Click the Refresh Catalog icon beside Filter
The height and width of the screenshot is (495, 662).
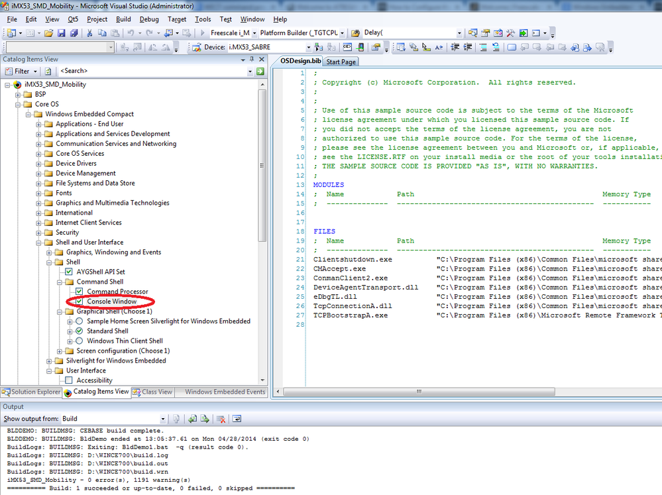tap(48, 72)
